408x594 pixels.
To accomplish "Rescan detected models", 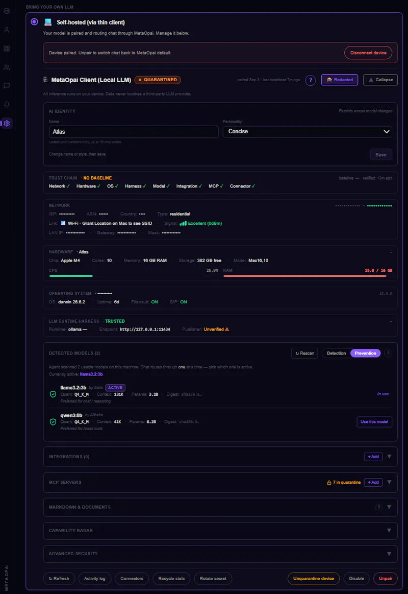I will 305,353.
